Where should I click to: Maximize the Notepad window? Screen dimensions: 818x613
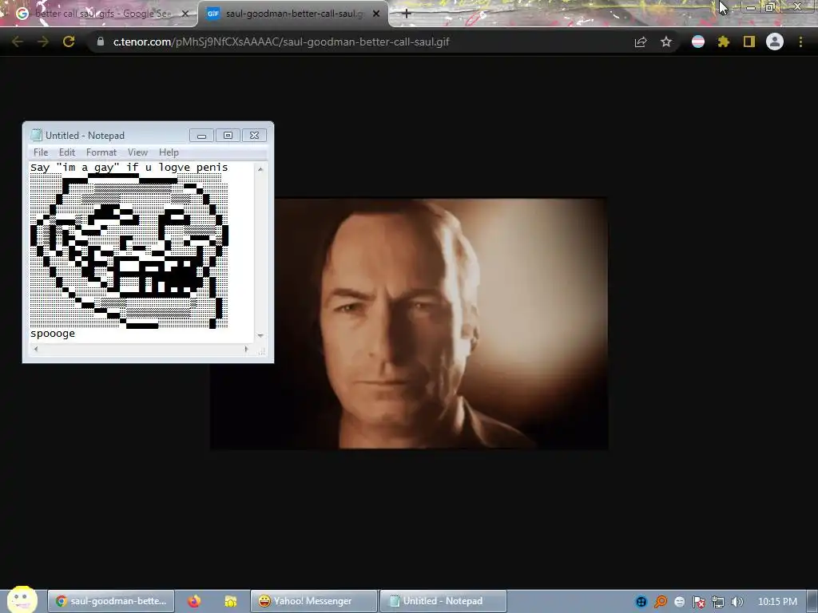(x=228, y=136)
